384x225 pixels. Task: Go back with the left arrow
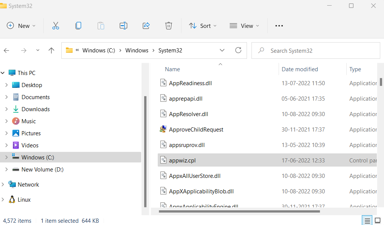click(6, 51)
